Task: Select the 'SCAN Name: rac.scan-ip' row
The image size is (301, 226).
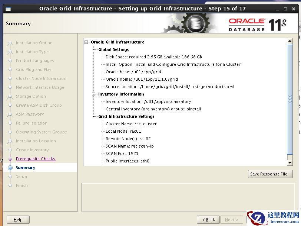Action: [x=130, y=146]
